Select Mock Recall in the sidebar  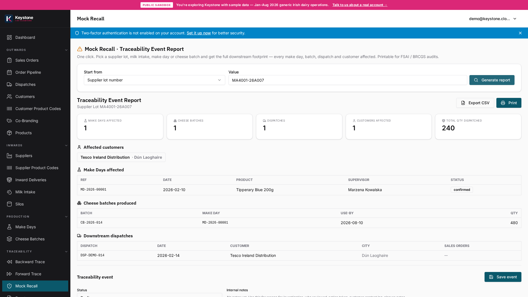(x=35, y=286)
